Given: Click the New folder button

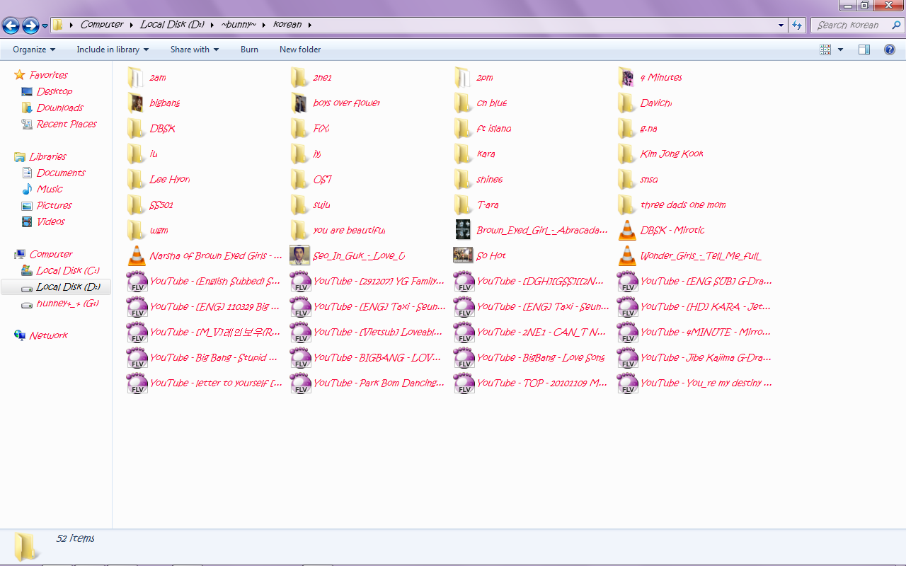Looking at the screenshot, I should click(300, 50).
